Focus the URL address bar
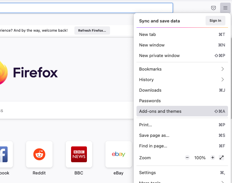This screenshot has height=183, width=232. pyautogui.click(x=86, y=8)
